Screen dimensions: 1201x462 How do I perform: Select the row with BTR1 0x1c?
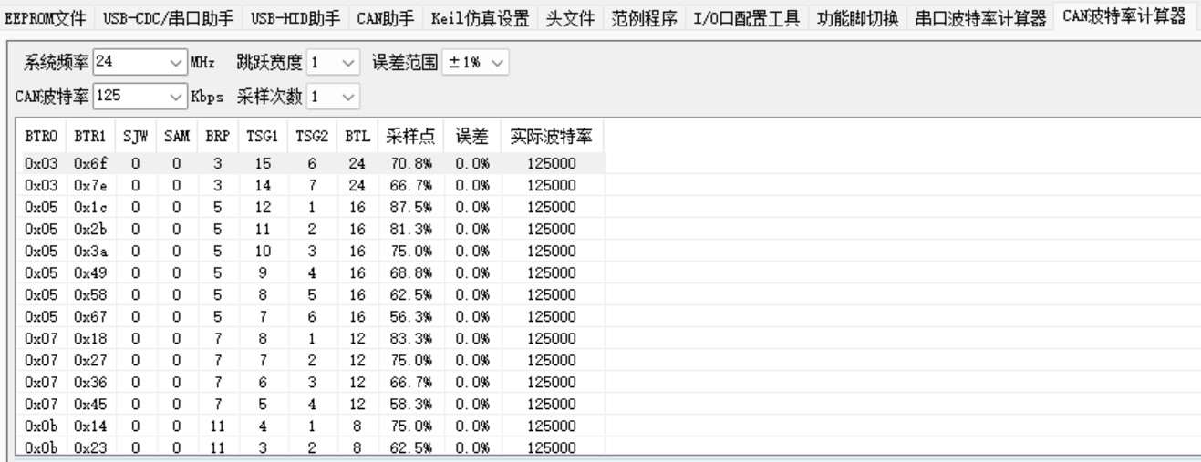click(x=311, y=207)
